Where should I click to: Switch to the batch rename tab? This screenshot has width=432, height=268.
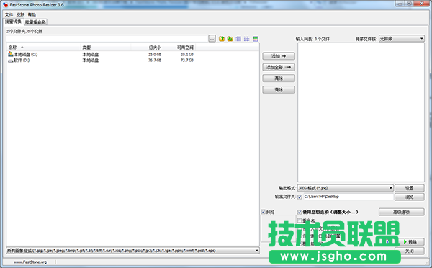point(35,22)
